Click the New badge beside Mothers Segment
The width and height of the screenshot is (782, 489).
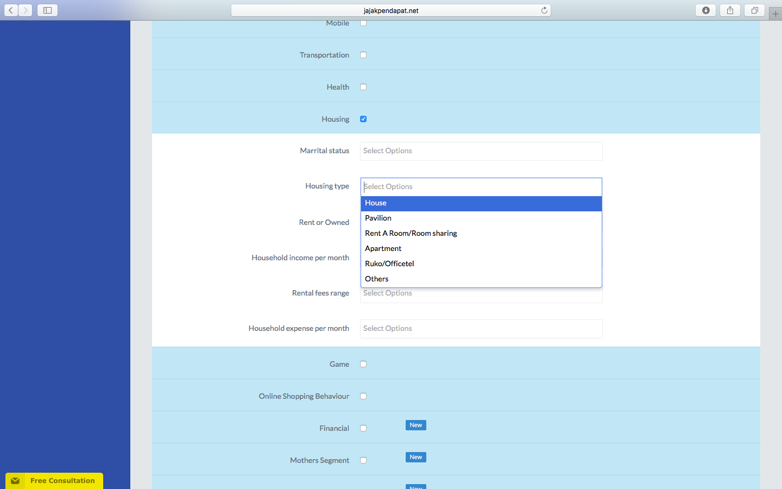tap(416, 457)
